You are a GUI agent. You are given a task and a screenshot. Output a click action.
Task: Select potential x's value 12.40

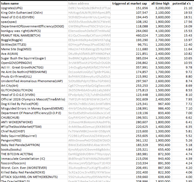pos(182,45)
